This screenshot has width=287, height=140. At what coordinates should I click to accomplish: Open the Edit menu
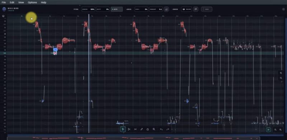pyautogui.click(x=12, y=2)
